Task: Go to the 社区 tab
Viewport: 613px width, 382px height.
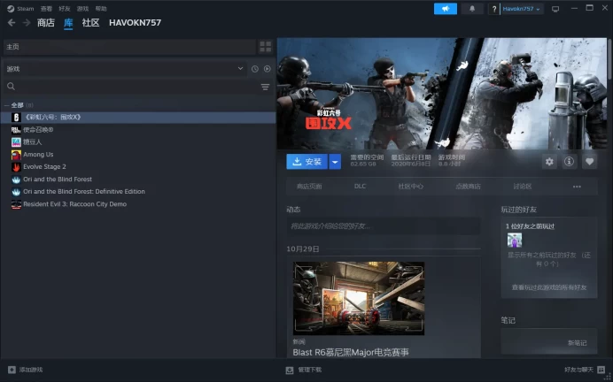Action: point(90,23)
